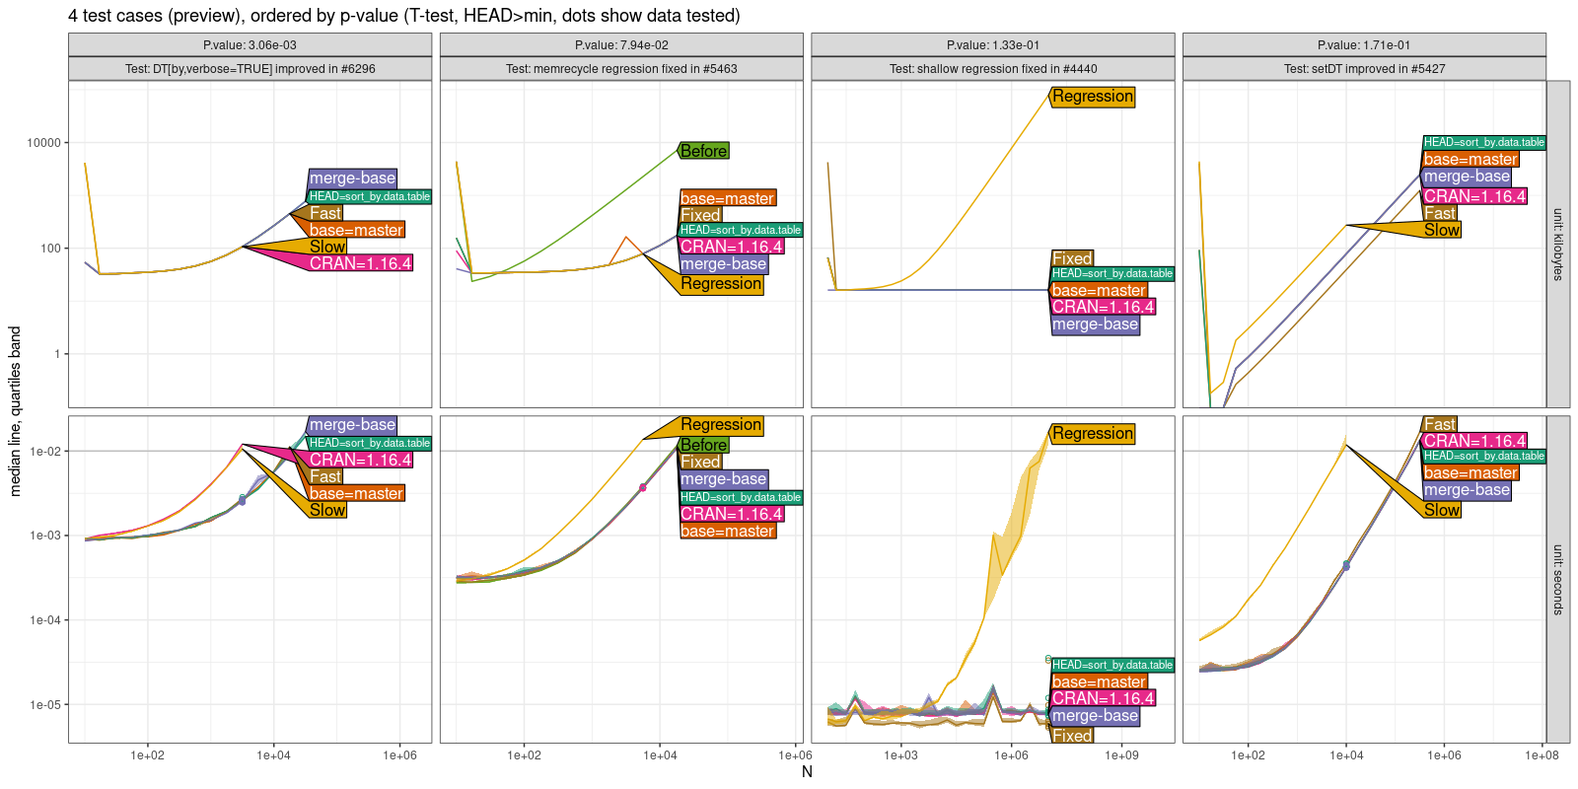
Task: Click 'Test: memrecycle regression fixed in #5463' header
Action: [x=621, y=69]
